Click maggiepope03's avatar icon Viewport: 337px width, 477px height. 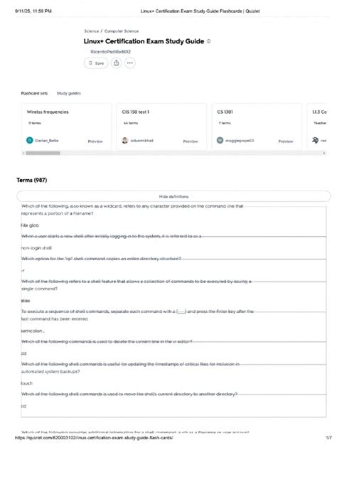point(220,140)
